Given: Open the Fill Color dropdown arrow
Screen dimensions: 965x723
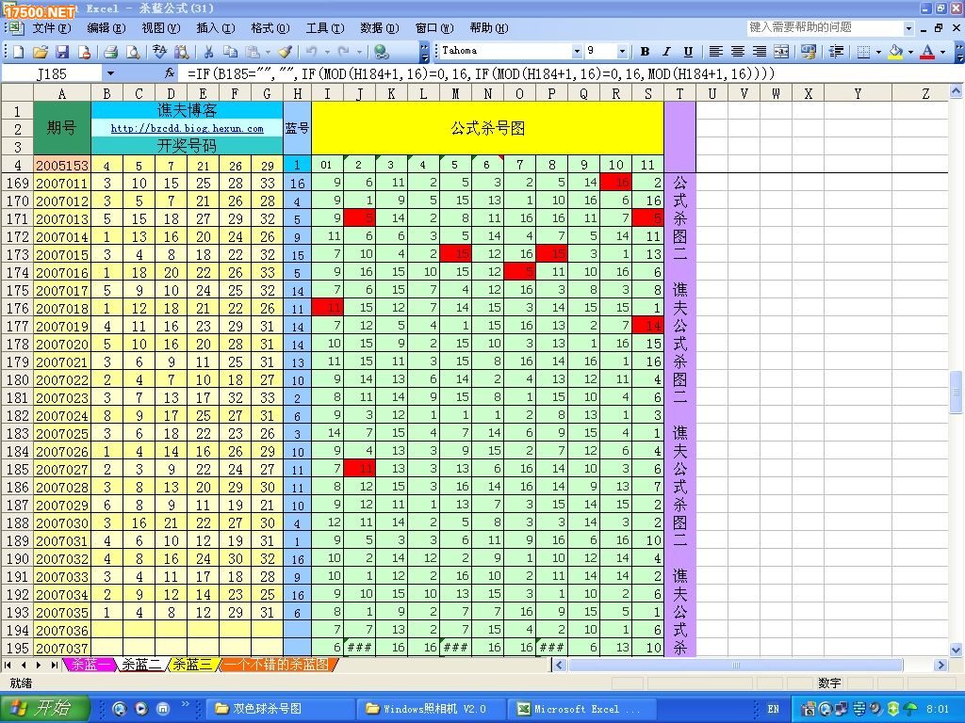Looking at the screenshot, I should point(910,52).
